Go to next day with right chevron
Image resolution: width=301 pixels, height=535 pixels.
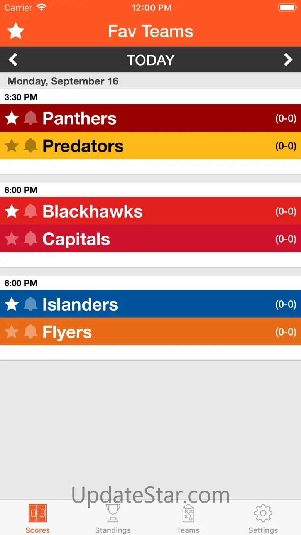[288, 60]
